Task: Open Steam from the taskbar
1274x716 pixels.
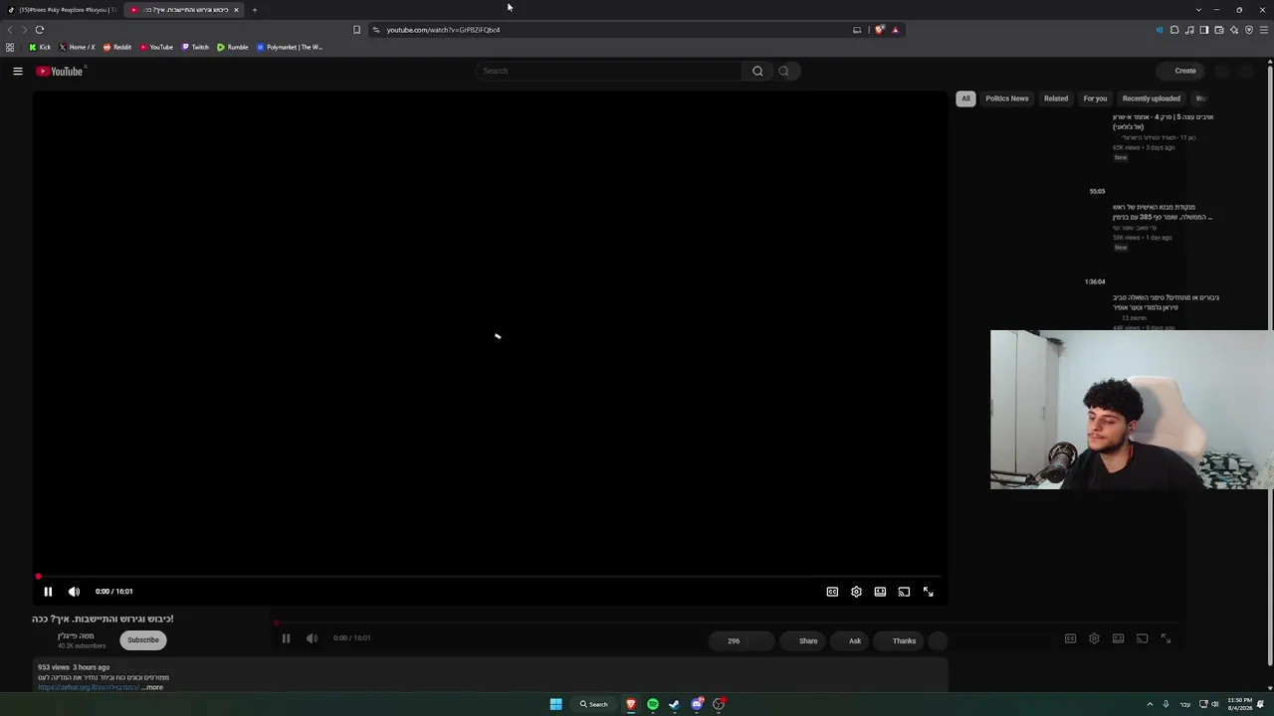Action: tap(675, 704)
